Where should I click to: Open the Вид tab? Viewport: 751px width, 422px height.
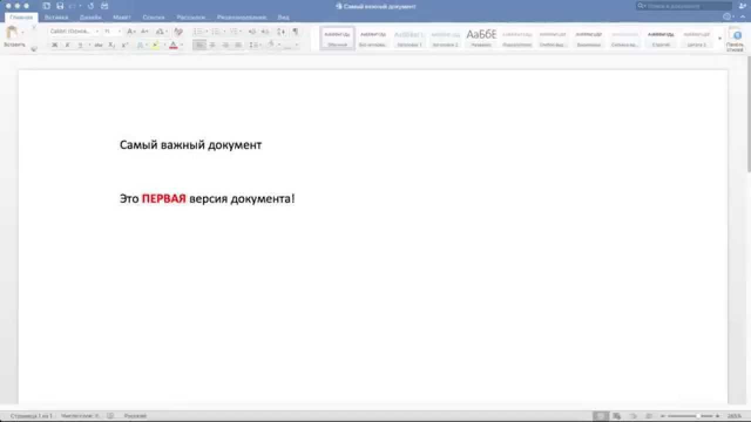click(283, 18)
